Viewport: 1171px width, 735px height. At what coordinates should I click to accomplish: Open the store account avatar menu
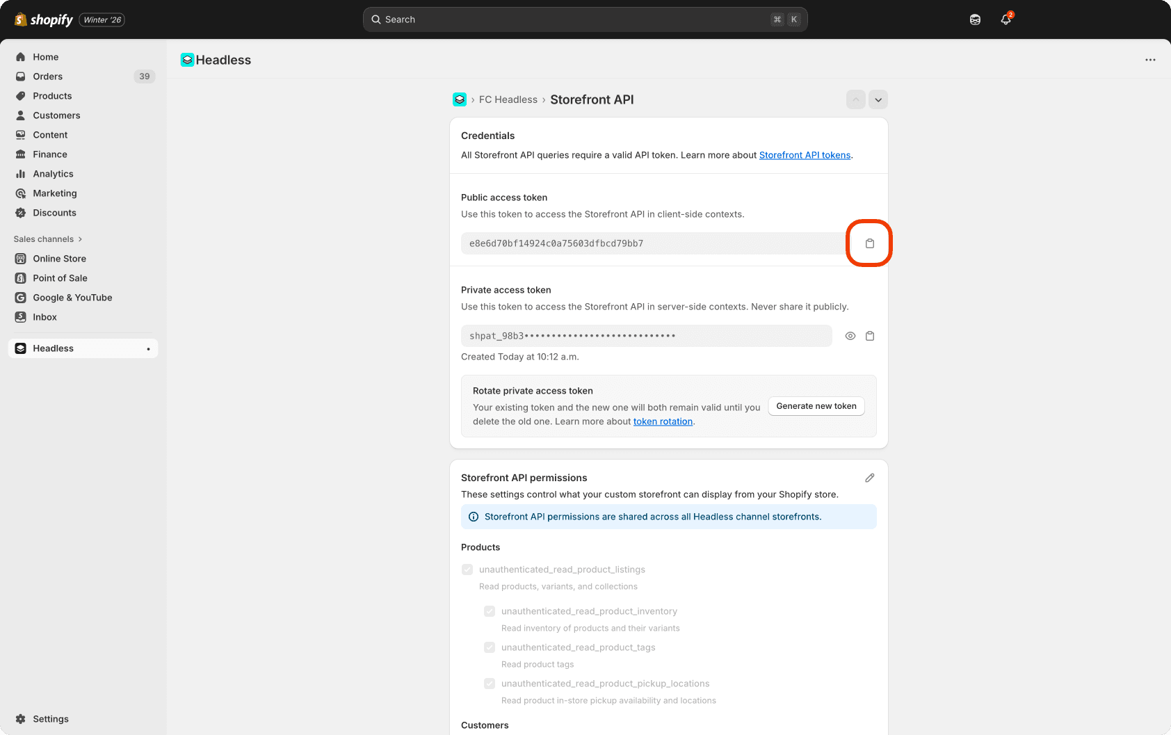tap(975, 19)
